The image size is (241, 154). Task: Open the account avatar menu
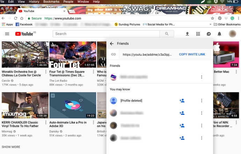232,34
